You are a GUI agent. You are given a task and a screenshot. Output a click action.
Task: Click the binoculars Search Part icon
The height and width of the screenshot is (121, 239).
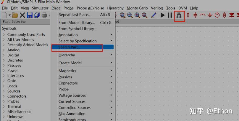tap(179, 15)
